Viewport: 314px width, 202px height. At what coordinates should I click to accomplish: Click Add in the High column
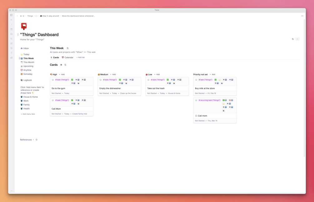click(62, 75)
